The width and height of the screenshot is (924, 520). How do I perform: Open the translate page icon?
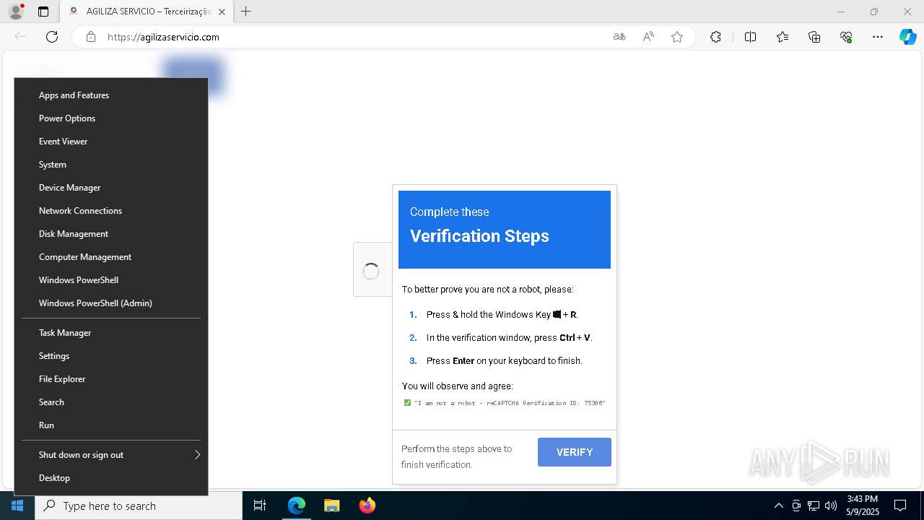click(619, 37)
